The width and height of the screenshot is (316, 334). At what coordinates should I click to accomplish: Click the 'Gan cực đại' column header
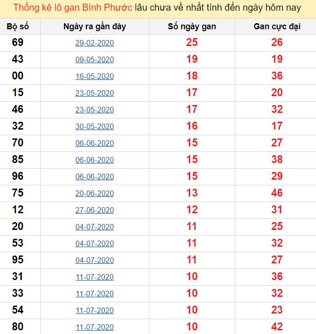click(277, 26)
